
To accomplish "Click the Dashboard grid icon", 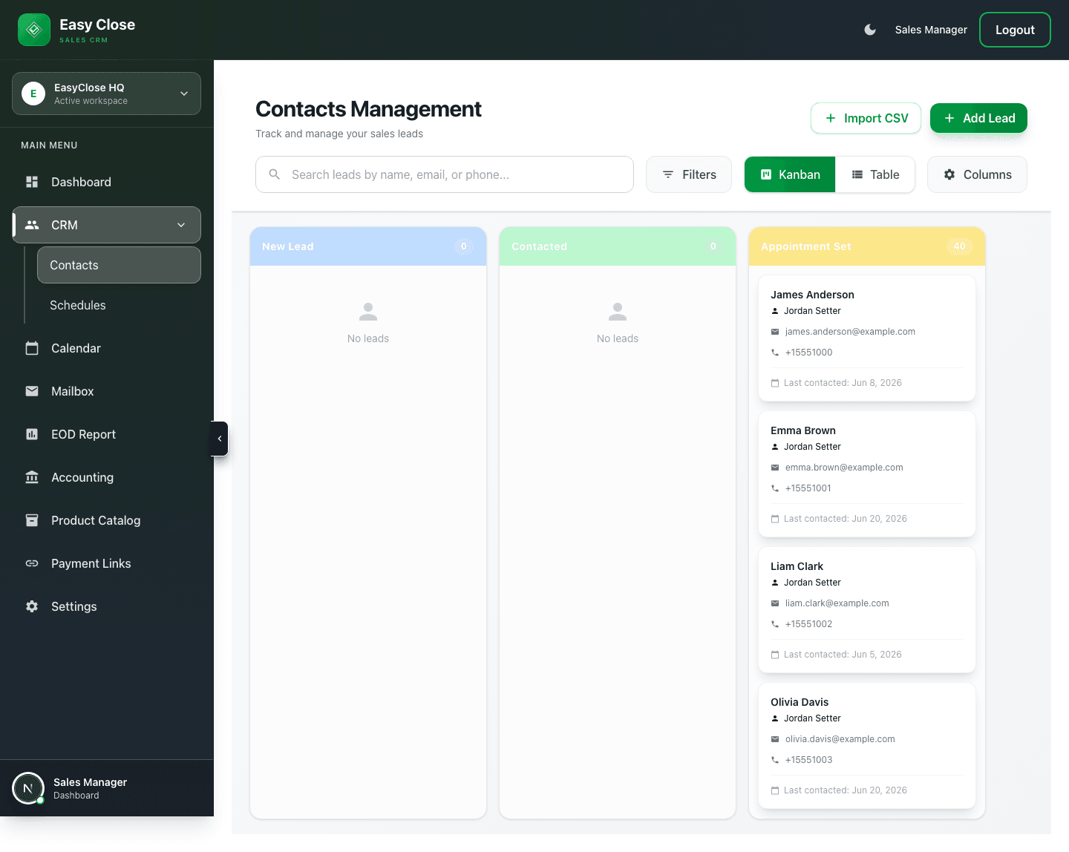I will tap(32, 182).
